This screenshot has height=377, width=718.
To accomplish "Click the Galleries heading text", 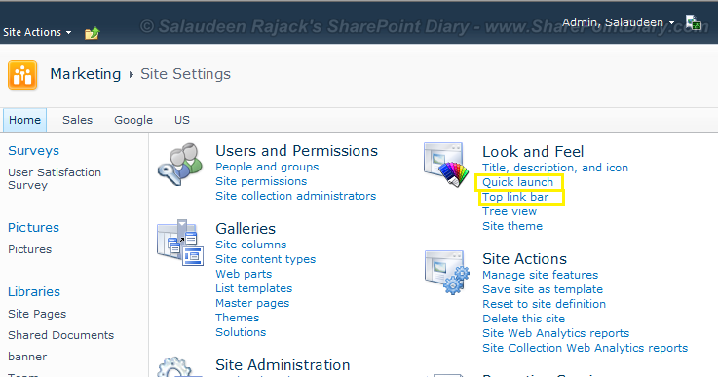I will click(246, 229).
